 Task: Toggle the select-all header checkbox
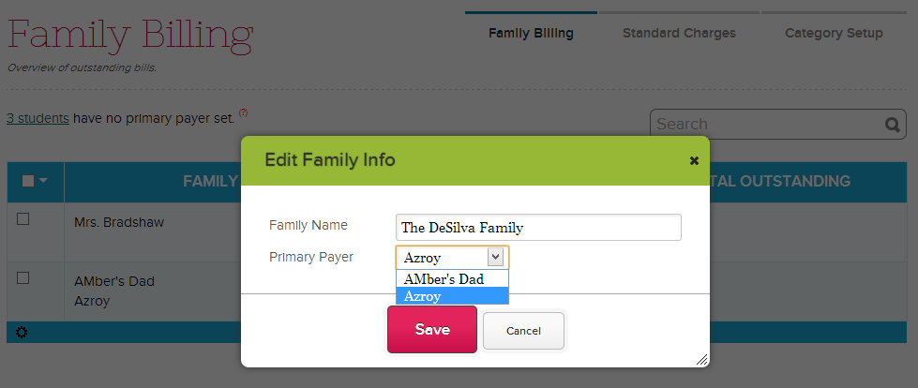tap(27, 181)
